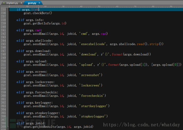Click 'elif args.forcecheckin:' line
The width and height of the screenshot is (183, 130).
pos(37,92)
